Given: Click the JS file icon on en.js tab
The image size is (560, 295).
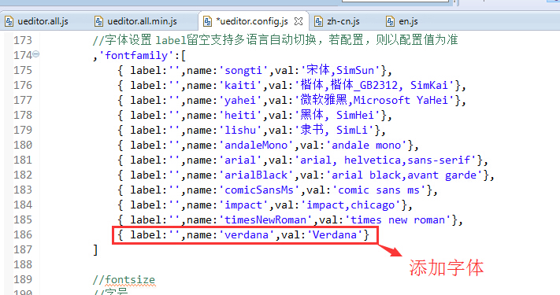Looking at the screenshot, I should [x=391, y=21].
